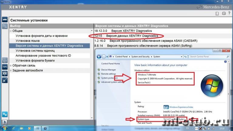Click the 6.5 rating badge
The height and width of the screenshot is (131, 233).
point(166,107)
